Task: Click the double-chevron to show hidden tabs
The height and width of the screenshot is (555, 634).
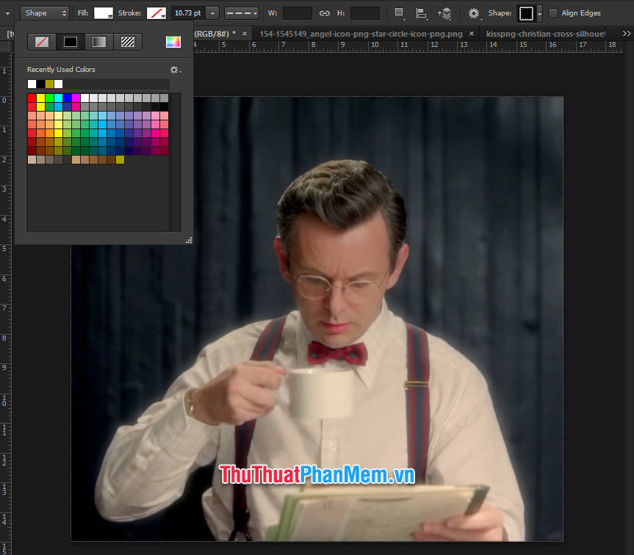Action: click(x=626, y=33)
